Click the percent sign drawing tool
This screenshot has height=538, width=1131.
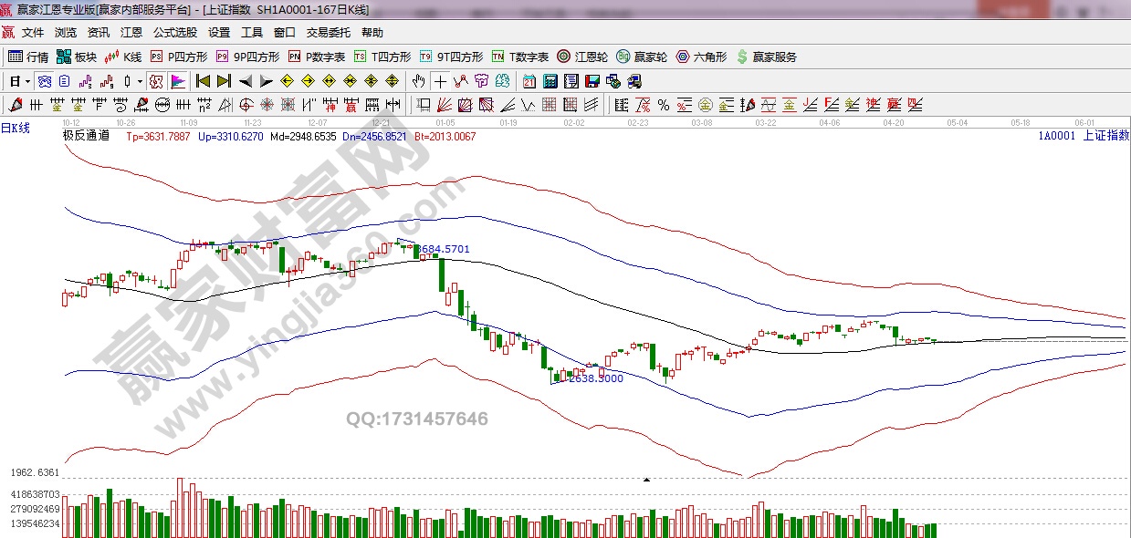[x=664, y=104]
